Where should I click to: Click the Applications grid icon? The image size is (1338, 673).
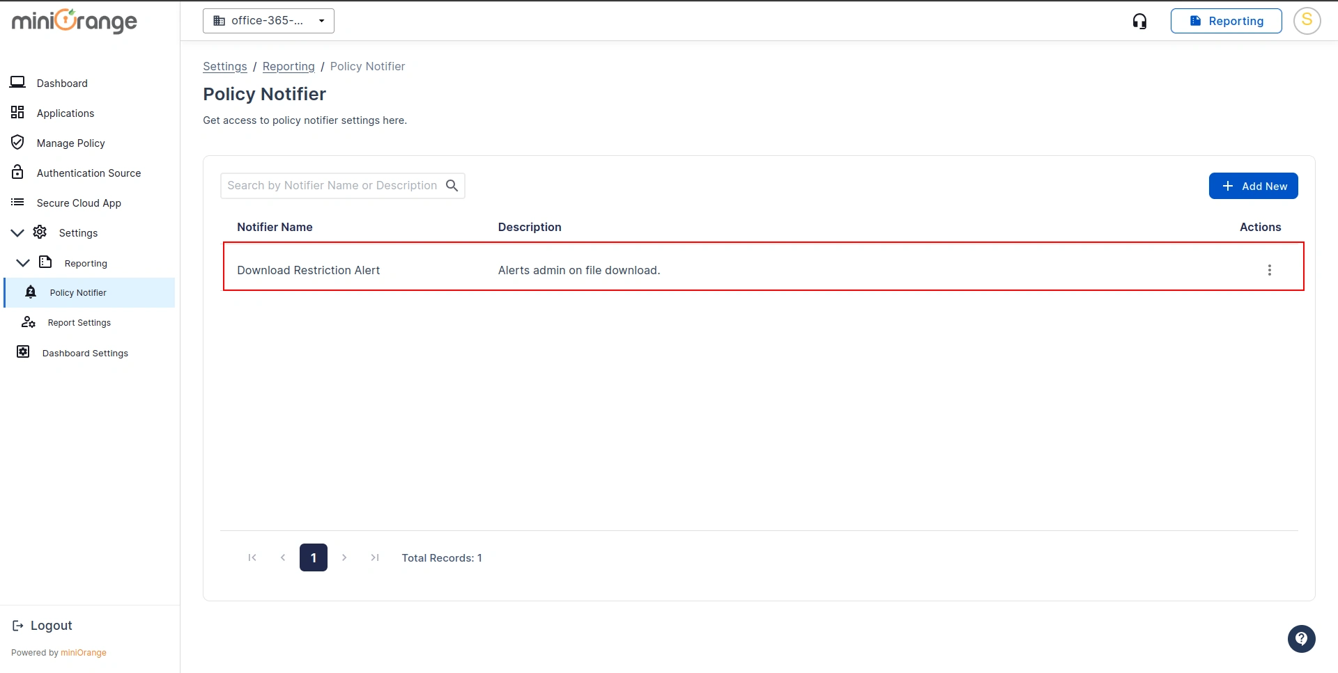(17, 112)
